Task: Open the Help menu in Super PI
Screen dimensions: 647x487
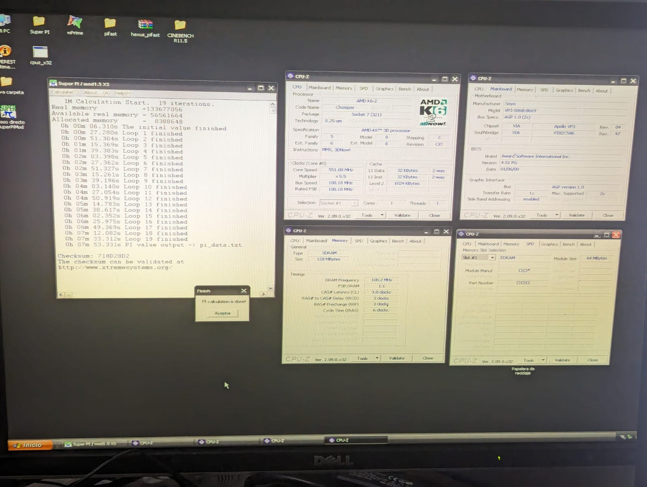Action: point(123,93)
